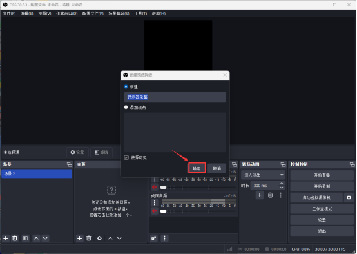Click the 开始直播 button
The width and height of the screenshot is (357, 254).
(x=322, y=175)
